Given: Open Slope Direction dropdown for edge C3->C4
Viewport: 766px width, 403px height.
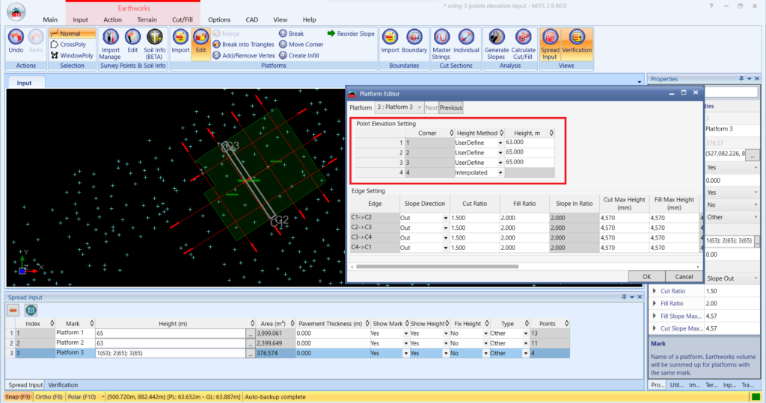Looking at the screenshot, I should [x=446, y=238].
